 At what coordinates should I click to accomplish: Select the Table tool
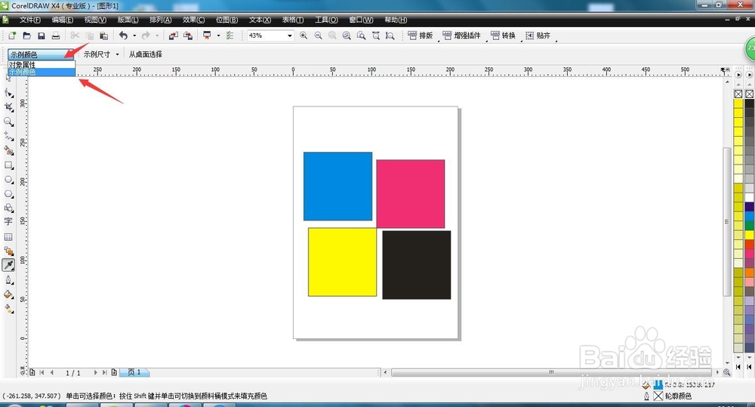(8, 237)
